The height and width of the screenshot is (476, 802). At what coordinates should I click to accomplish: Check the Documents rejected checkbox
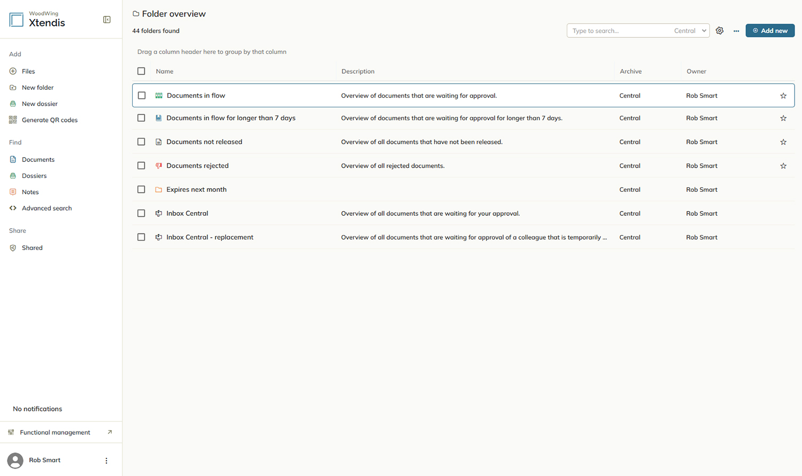click(x=141, y=166)
